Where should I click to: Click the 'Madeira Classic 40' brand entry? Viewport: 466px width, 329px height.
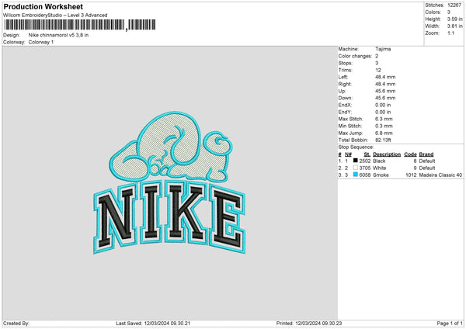(440, 175)
